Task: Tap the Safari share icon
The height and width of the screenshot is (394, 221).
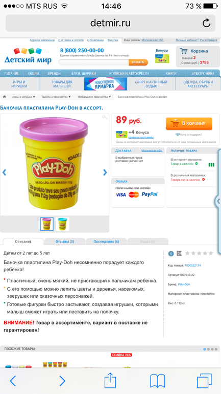Action: pyautogui.click(x=110, y=381)
